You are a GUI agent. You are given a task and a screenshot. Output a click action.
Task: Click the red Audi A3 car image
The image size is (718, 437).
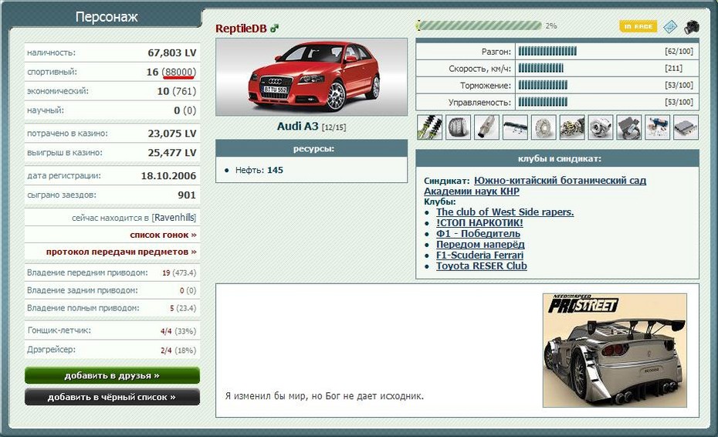(x=311, y=77)
